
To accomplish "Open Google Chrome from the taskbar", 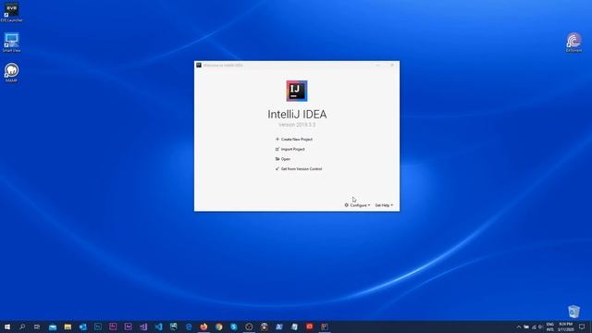I will point(218,327).
